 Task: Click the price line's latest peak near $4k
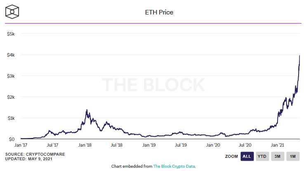299,56
